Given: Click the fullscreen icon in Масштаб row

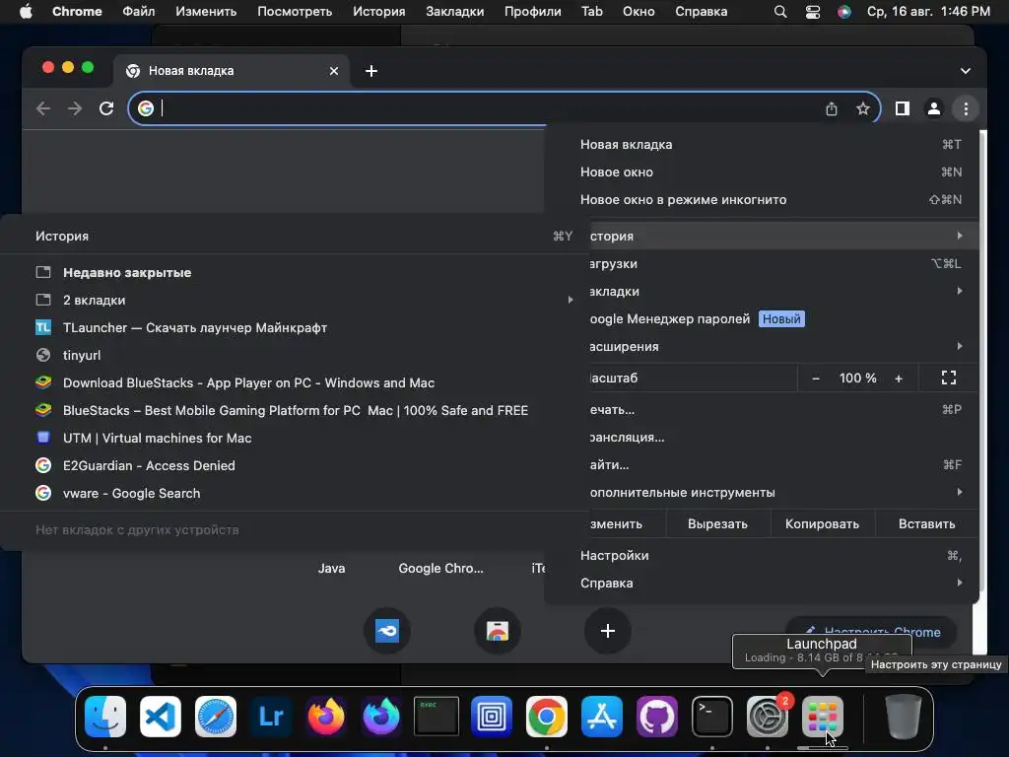Looking at the screenshot, I should coord(949,378).
